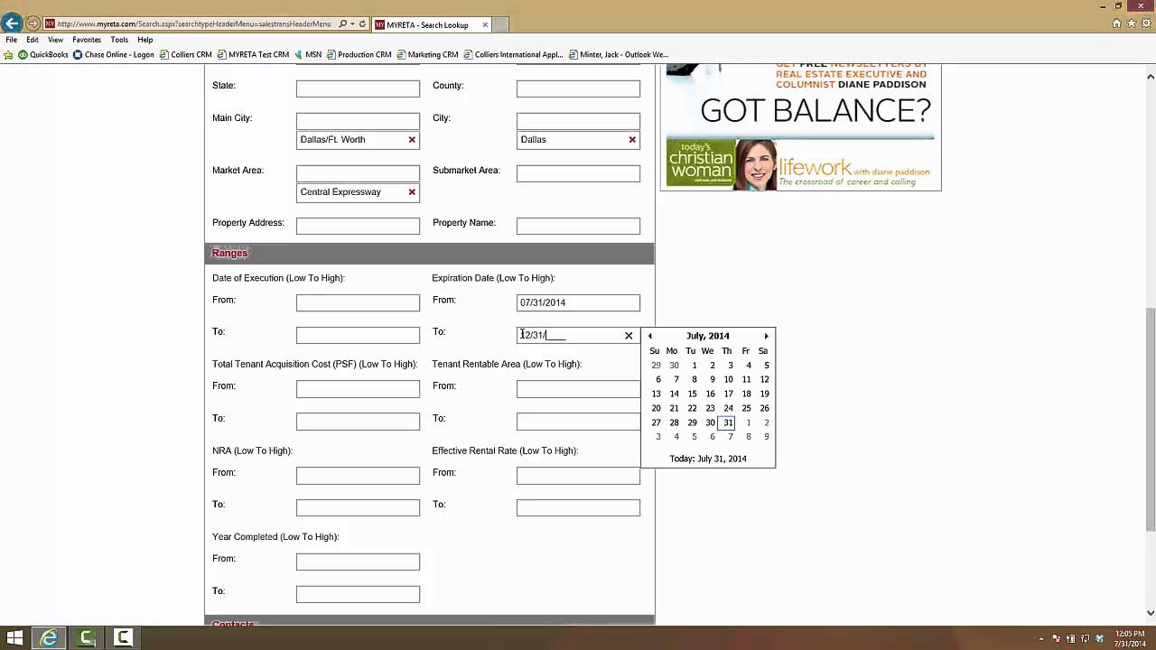Open the Edit menu
Screen dimensions: 1156x650
33,40
